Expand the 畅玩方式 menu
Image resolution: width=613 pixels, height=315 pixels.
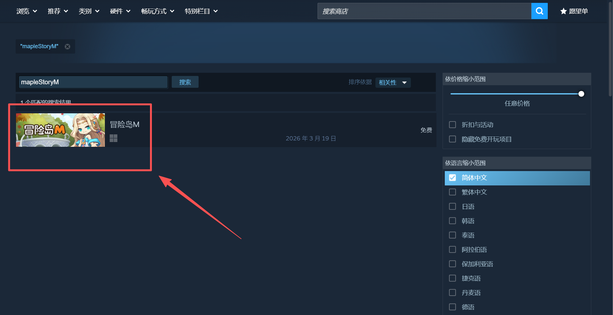(x=158, y=11)
